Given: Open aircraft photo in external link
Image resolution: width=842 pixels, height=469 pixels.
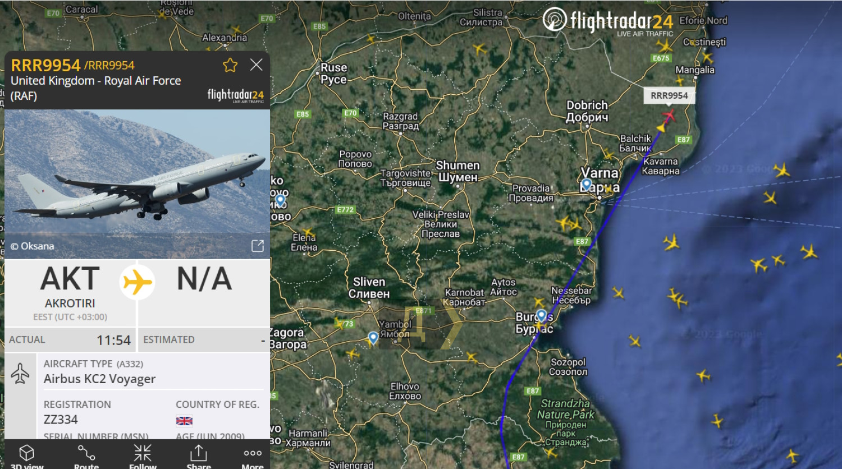Looking at the screenshot, I should [258, 246].
